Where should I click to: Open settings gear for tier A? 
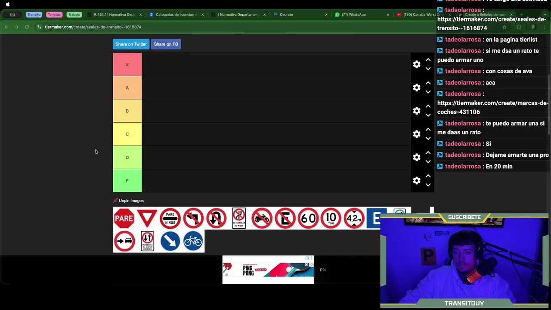coord(416,87)
